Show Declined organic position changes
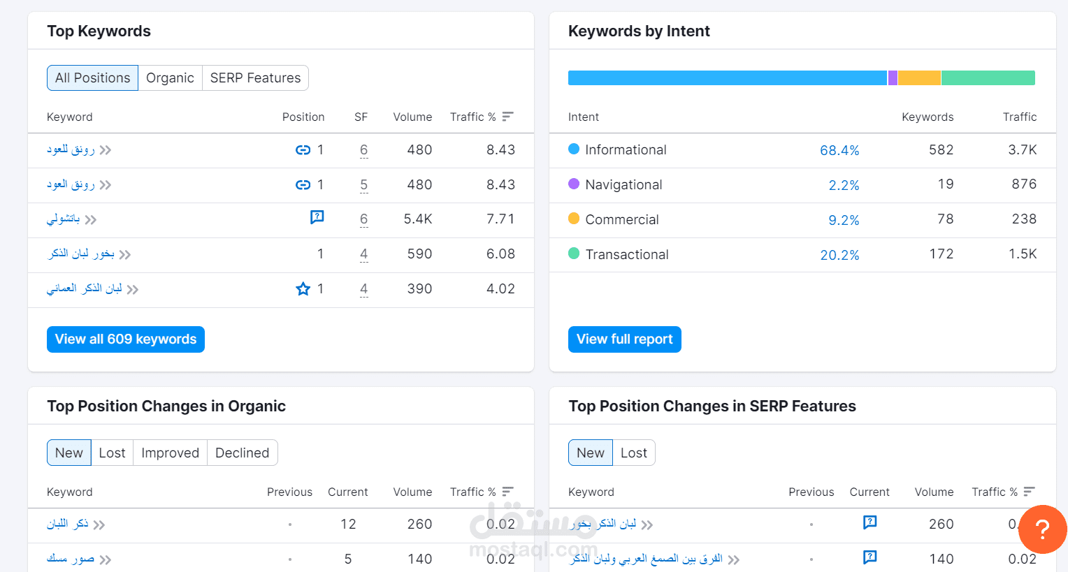 (242, 453)
